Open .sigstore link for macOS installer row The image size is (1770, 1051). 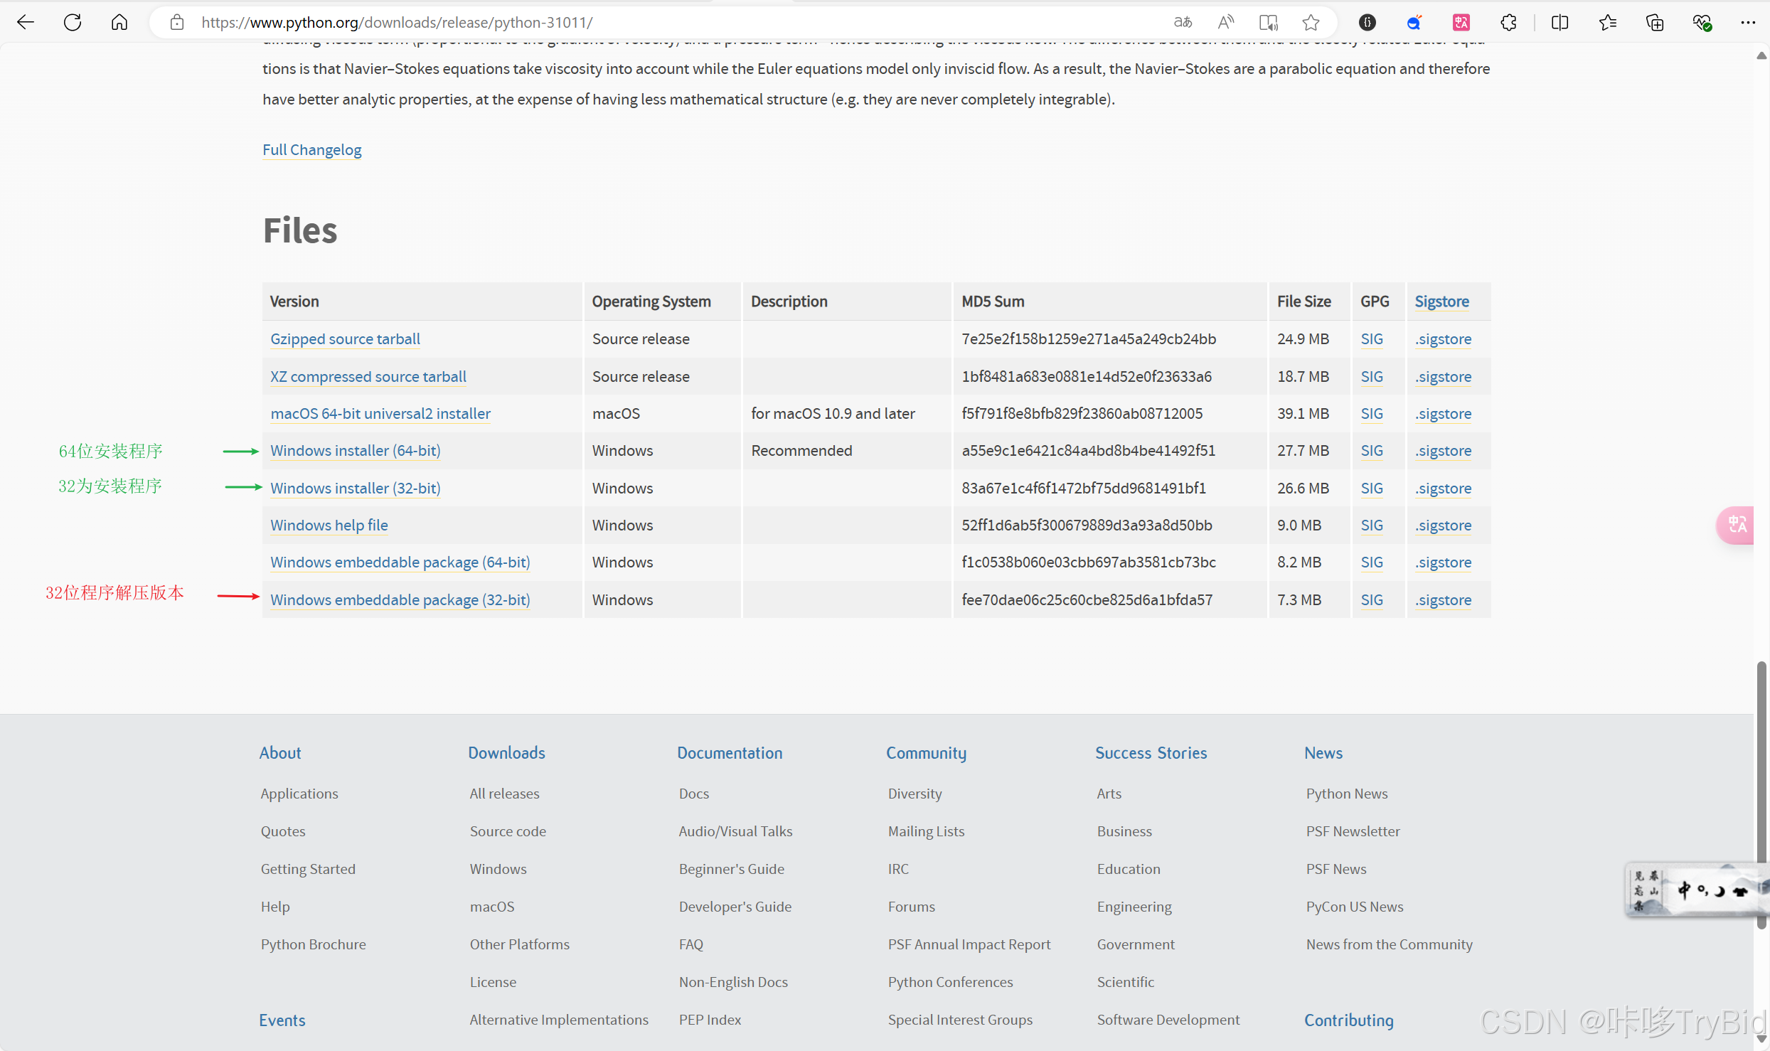tap(1442, 413)
